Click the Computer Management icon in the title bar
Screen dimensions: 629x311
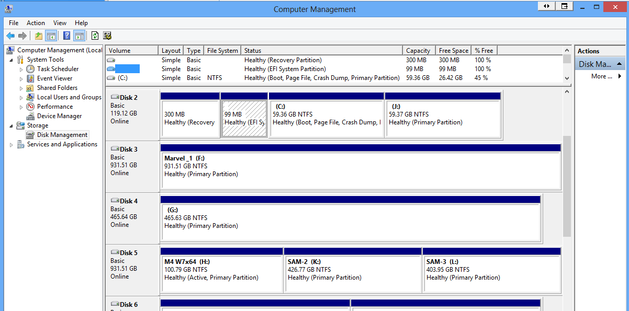click(x=8, y=8)
